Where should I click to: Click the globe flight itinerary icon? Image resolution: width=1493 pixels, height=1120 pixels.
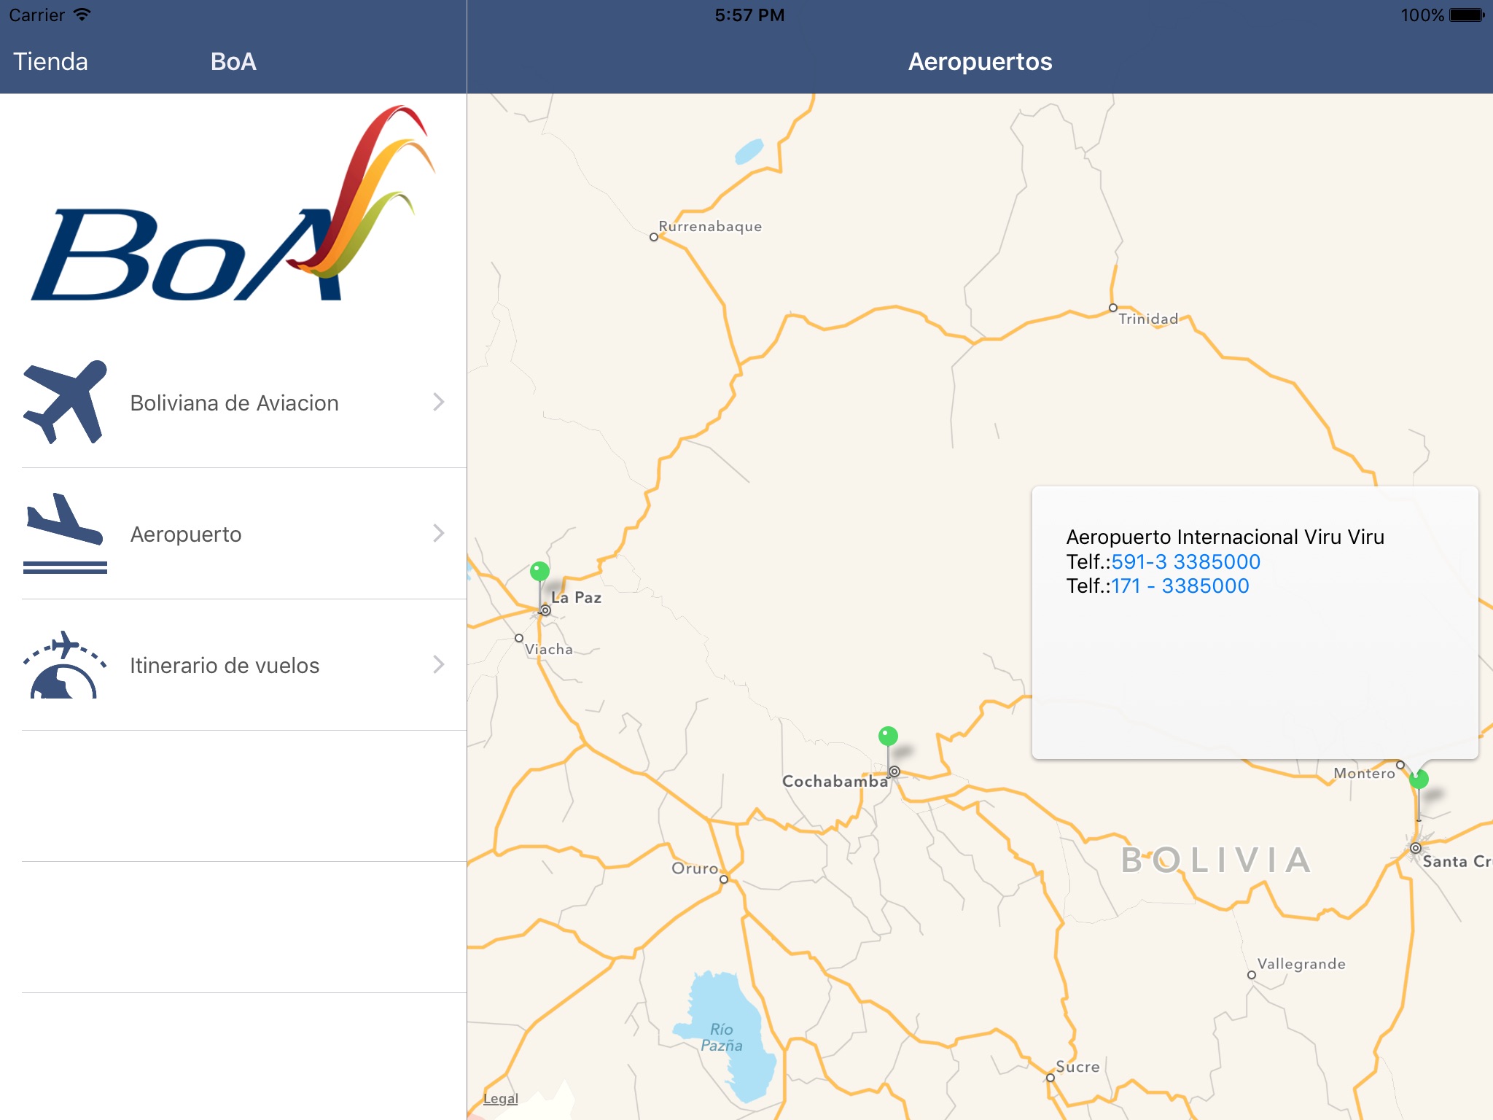pos(65,664)
